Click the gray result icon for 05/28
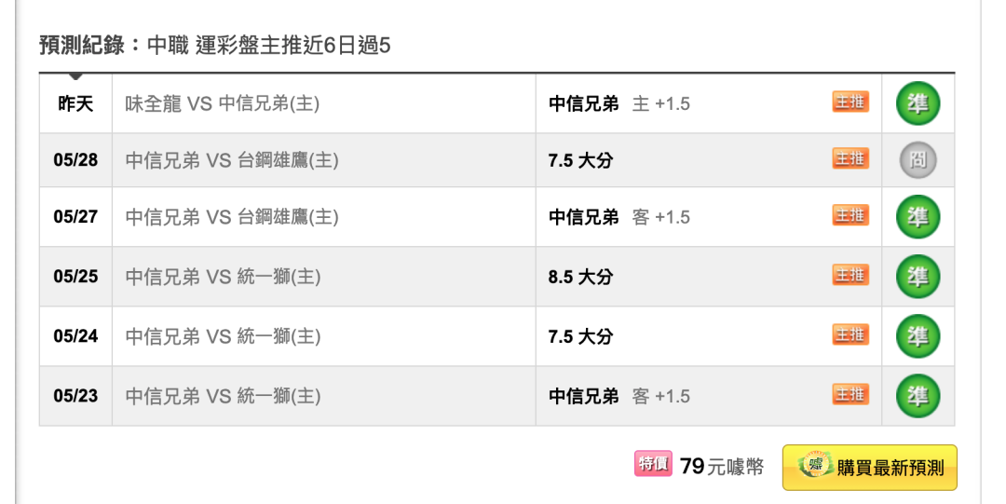Viewport: 1006px width, 504px height. point(918,160)
